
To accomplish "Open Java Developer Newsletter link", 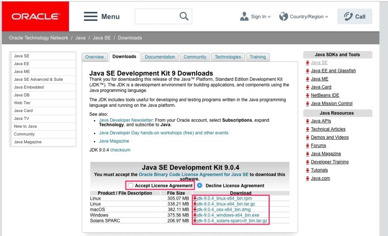I will coord(126,120).
